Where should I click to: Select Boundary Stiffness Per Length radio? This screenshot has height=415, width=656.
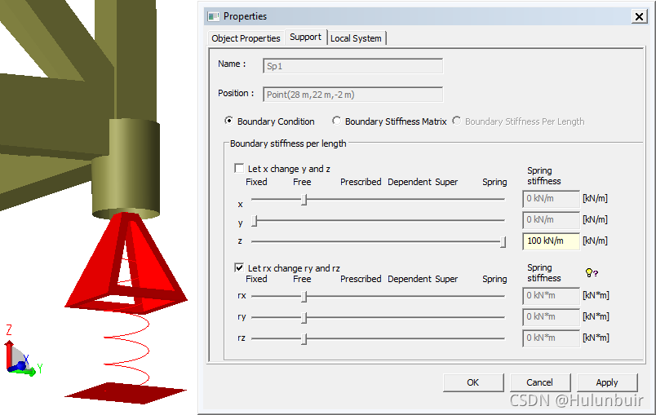(x=456, y=121)
